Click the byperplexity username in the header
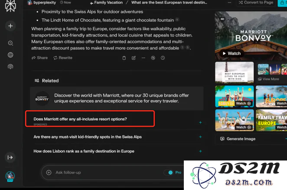 tap(45, 3)
